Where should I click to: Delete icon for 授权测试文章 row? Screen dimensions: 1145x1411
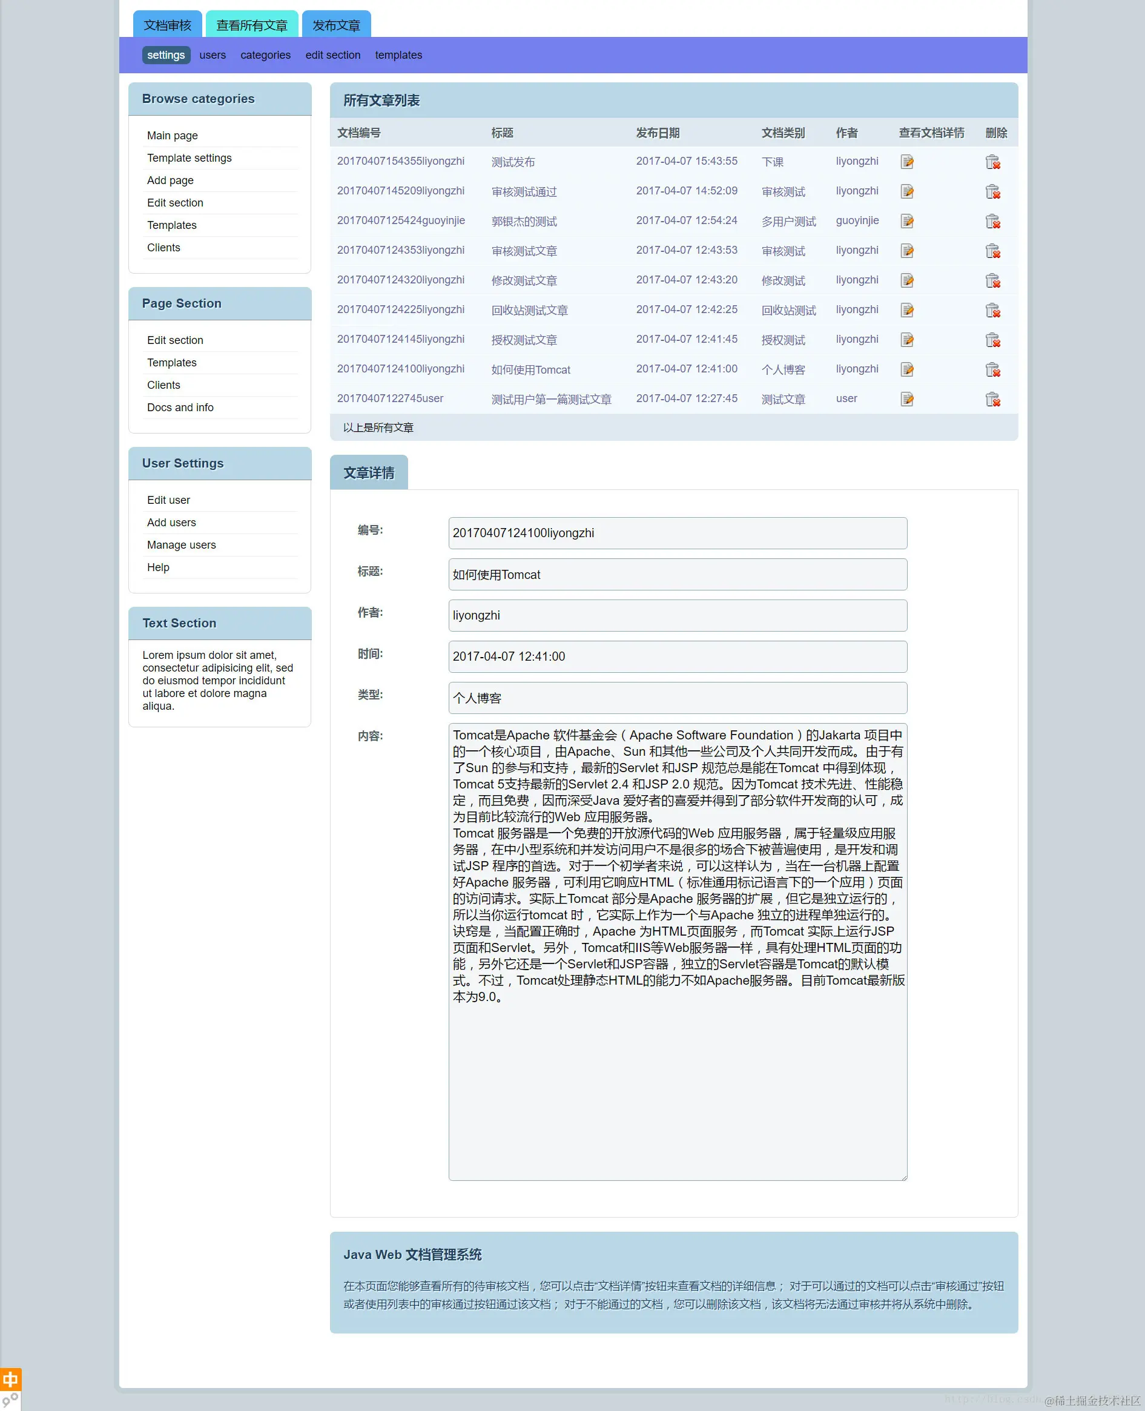tap(992, 340)
